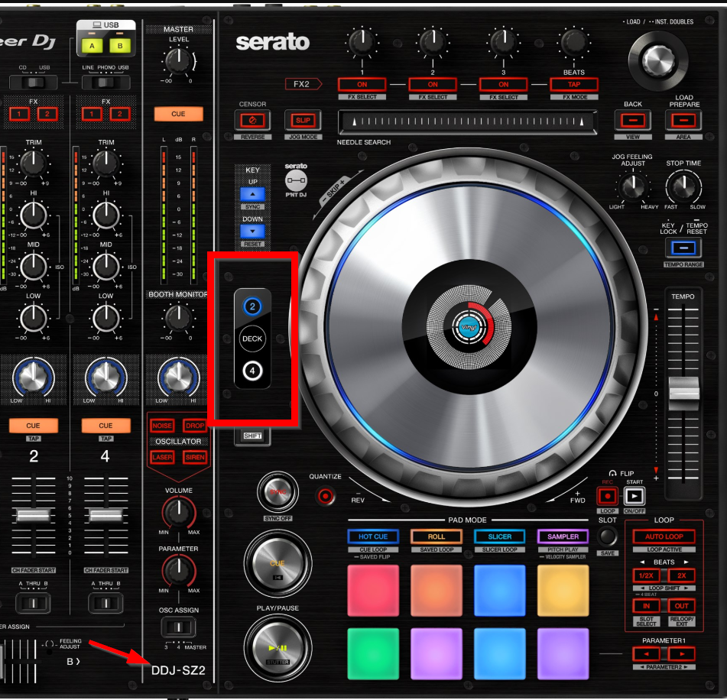Hit the red performance pad
727x700 pixels.
coord(373,590)
